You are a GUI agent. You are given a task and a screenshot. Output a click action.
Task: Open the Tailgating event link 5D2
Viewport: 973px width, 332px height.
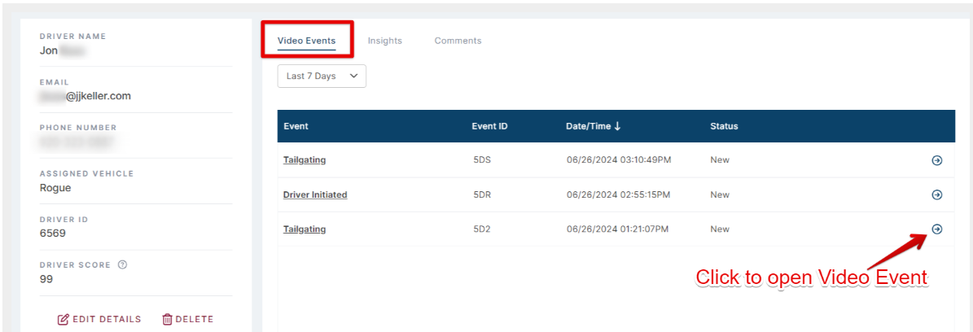coord(305,229)
